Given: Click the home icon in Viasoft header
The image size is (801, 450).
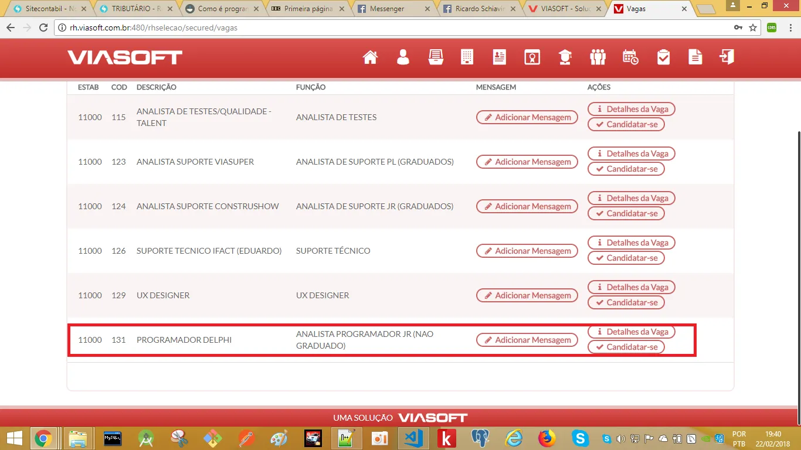Looking at the screenshot, I should (370, 57).
